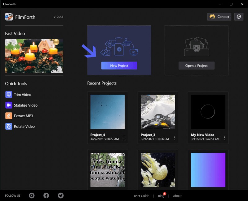
Task: Open options menu for Project_3
Action: pyautogui.click(x=174, y=138)
